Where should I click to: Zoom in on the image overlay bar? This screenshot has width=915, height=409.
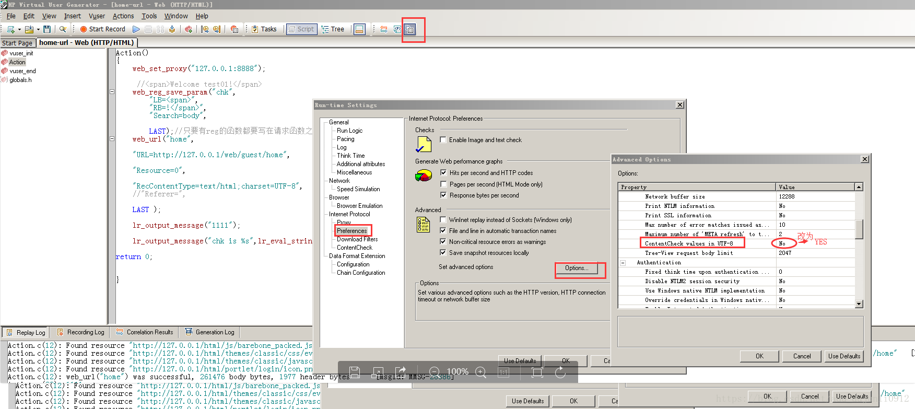coord(481,372)
